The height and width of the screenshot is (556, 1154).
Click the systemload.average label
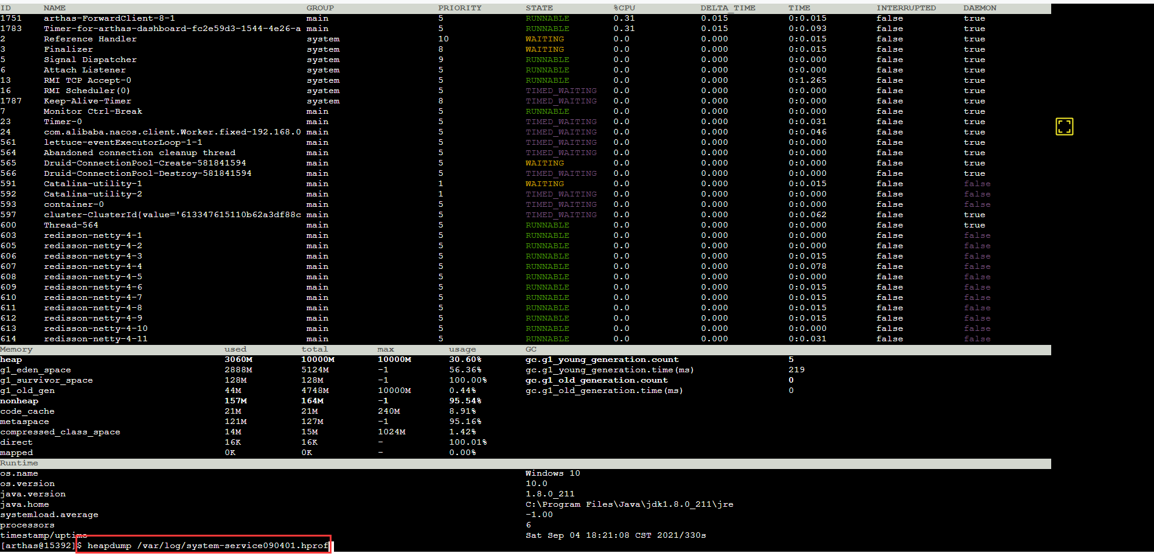tap(49, 515)
